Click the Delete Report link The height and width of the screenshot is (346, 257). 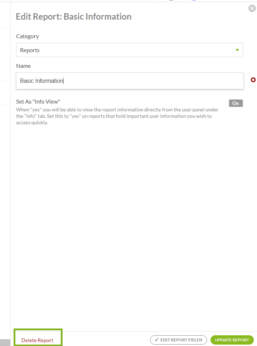click(37, 340)
